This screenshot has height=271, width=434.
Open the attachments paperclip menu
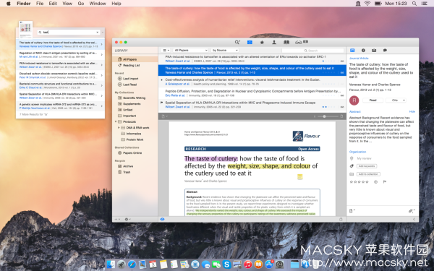412,211
